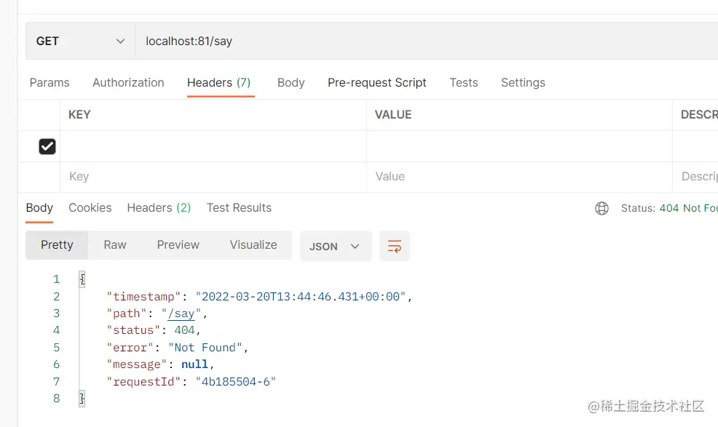The image size is (718, 427).
Task: Click the localhost:81/say URL field
Action: pos(426,41)
